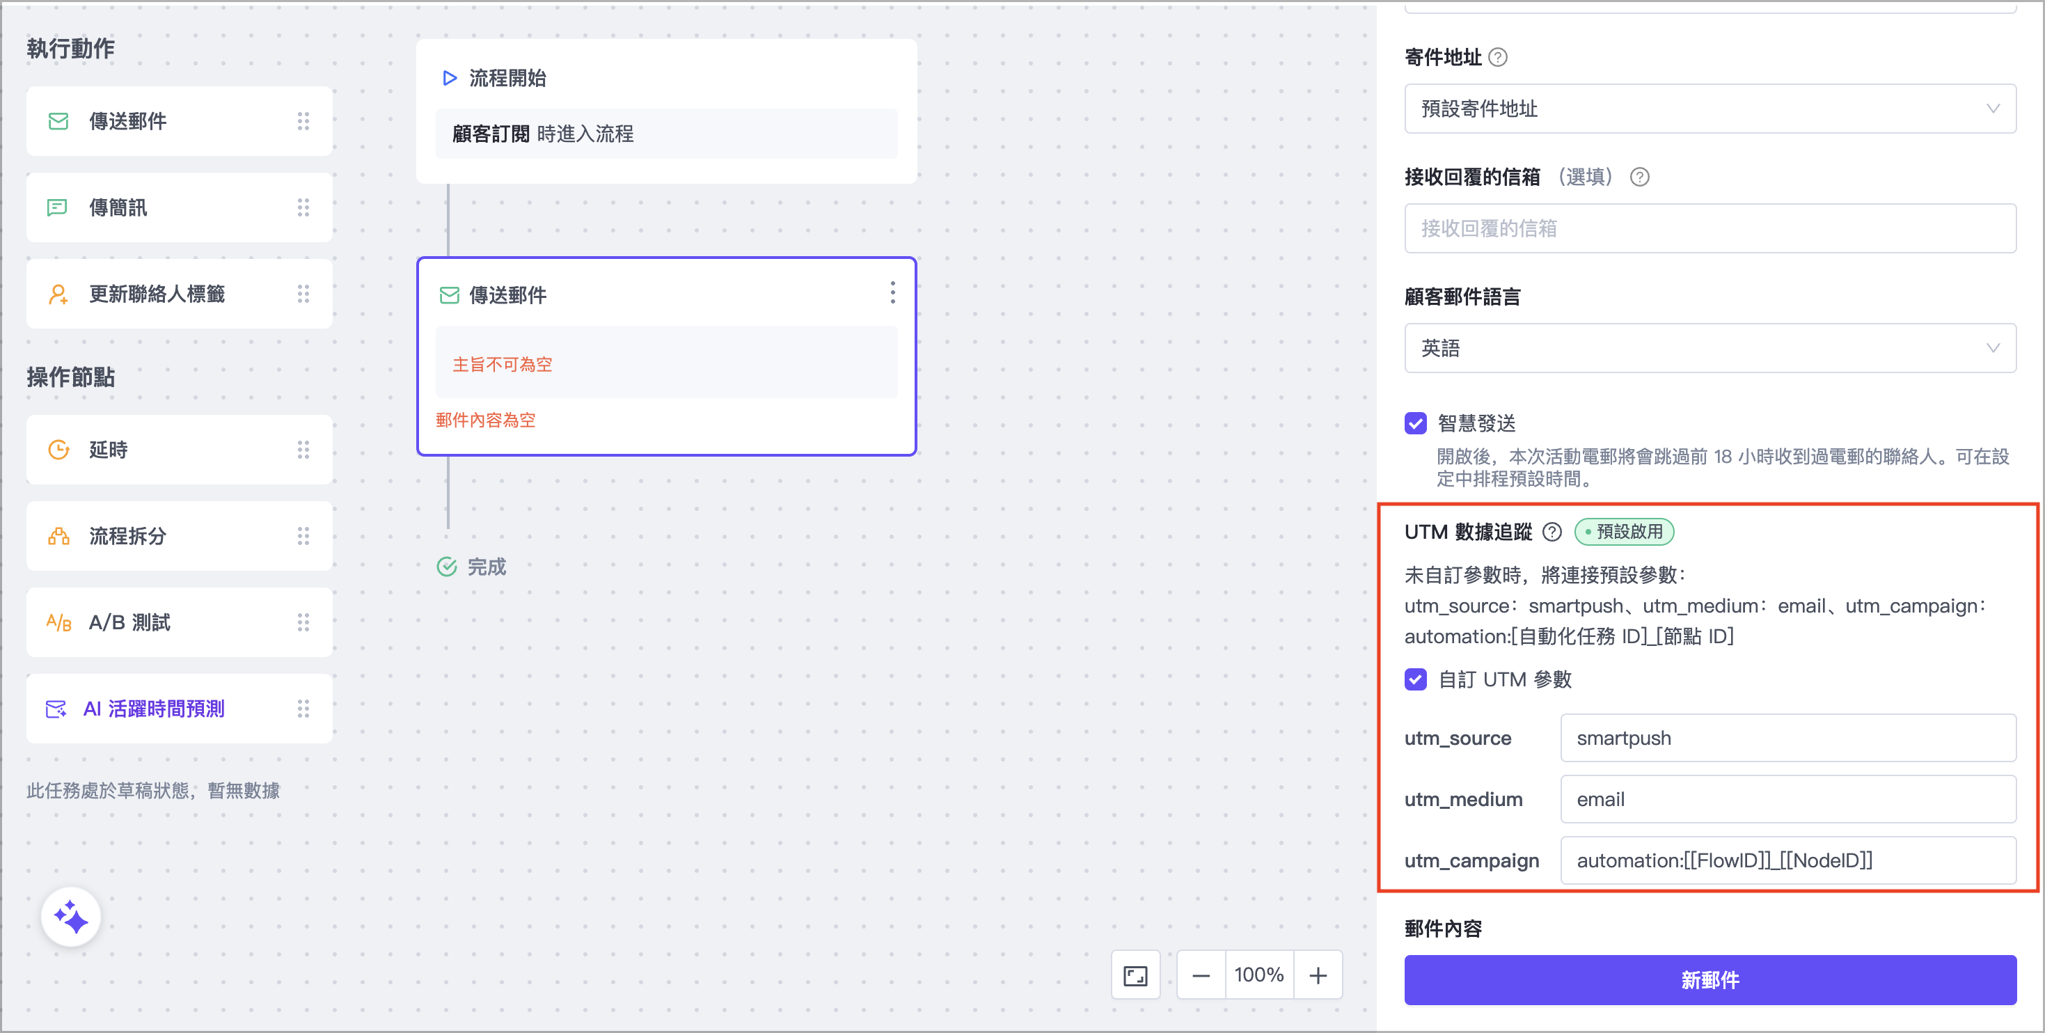Click the 接收回覆的信箱 input field
The width and height of the screenshot is (2045, 1033).
point(1710,229)
